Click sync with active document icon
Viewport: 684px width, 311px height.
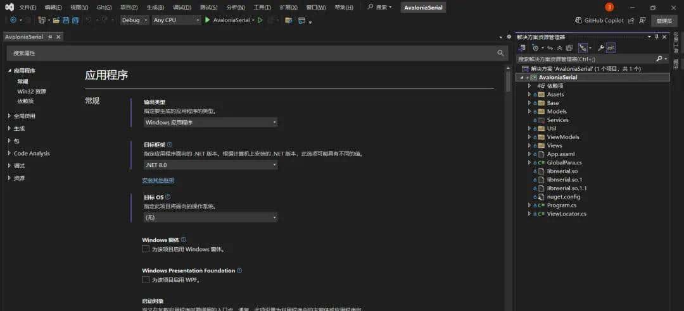pos(550,47)
